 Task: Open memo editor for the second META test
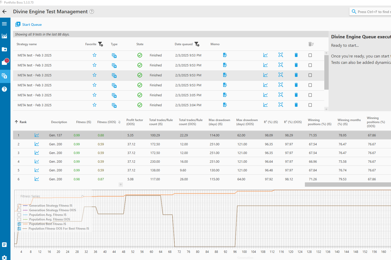[x=225, y=65]
